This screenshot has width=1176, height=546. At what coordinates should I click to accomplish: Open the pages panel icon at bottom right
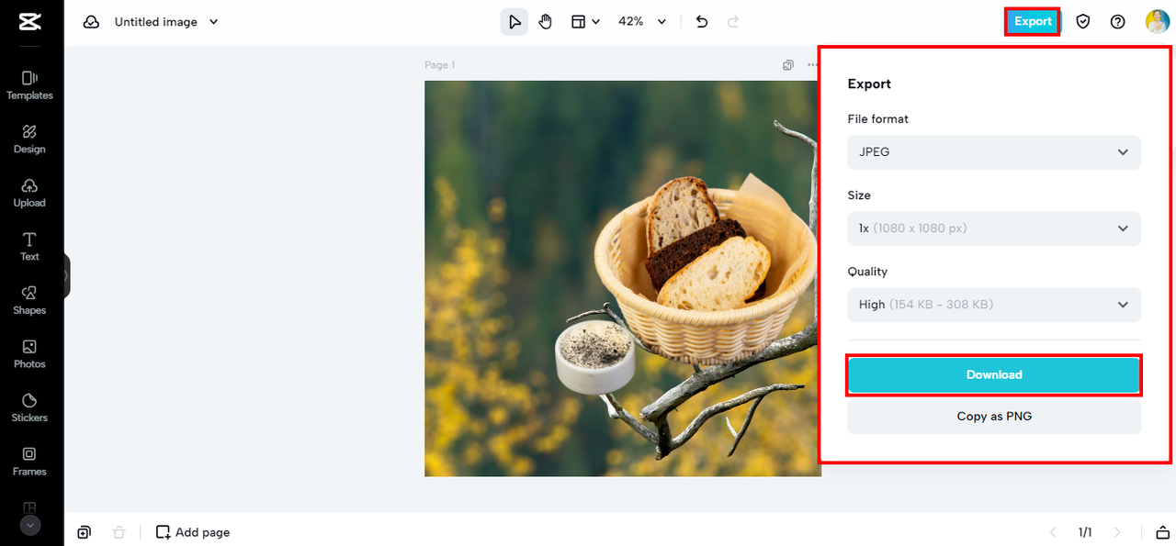pyautogui.click(x=1162, y=532)
